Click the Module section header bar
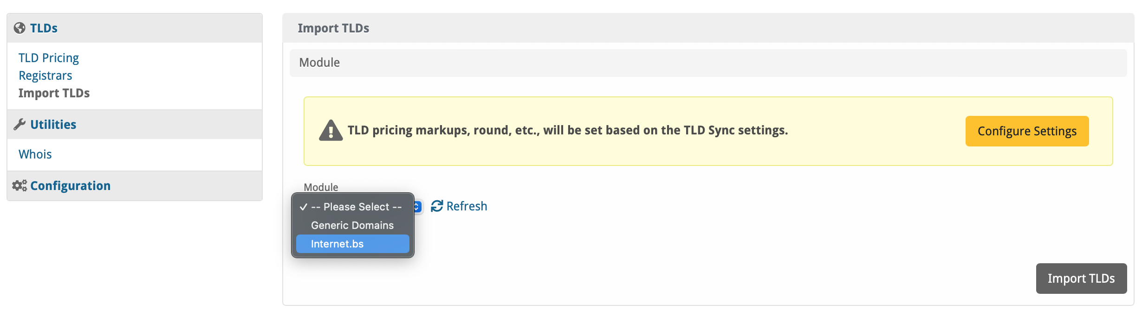 [707, 63]
